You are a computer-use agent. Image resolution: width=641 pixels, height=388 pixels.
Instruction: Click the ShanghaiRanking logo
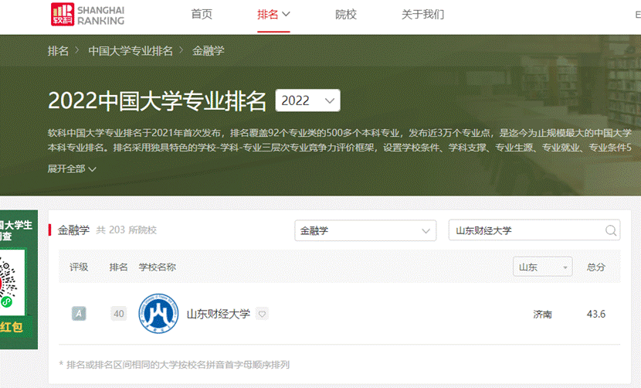tap(86, 14)
